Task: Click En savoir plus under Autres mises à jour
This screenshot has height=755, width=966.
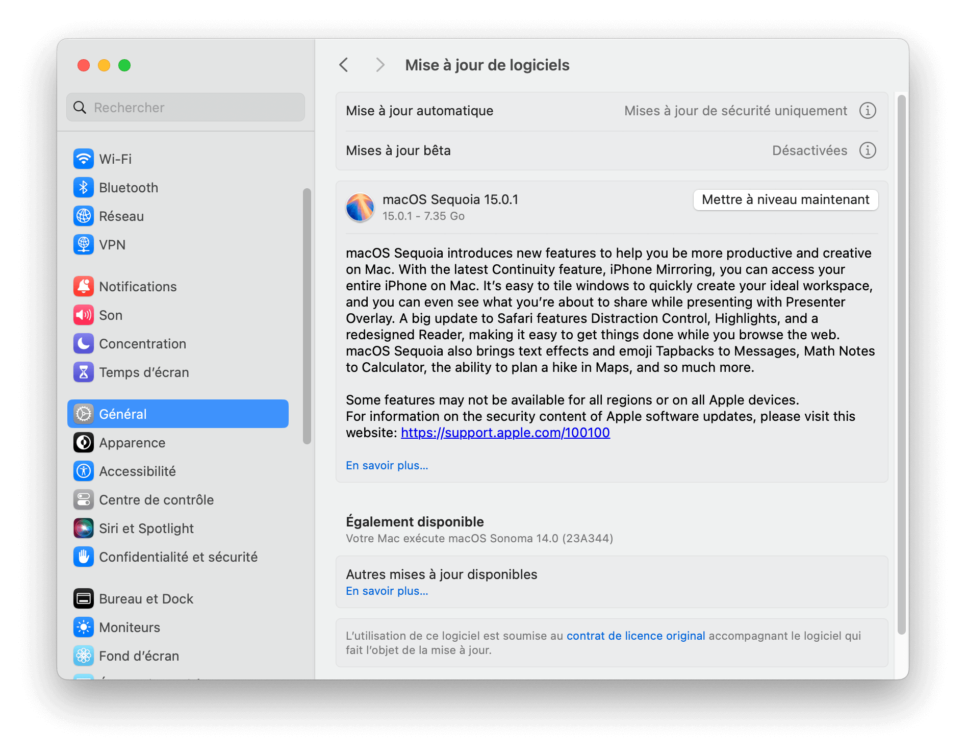Action: click(387, 591)
